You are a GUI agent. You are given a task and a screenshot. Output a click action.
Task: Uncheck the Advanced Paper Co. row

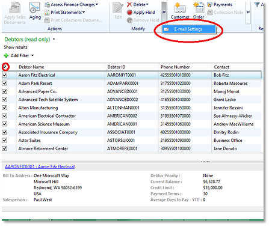click(5, 91)
